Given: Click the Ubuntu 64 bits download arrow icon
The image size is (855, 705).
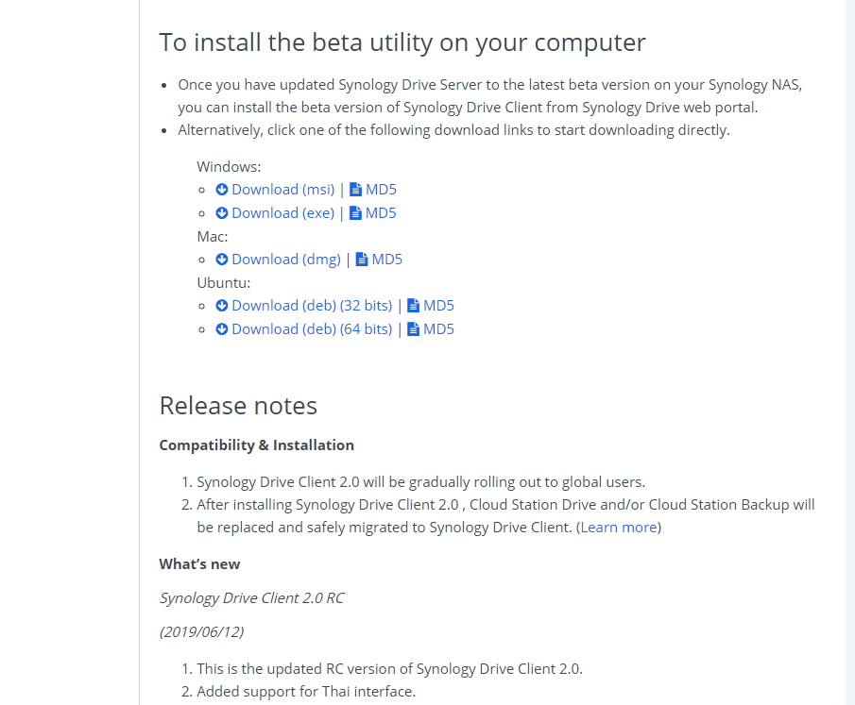Looking at the screenshot, I should tap(221, 328).
